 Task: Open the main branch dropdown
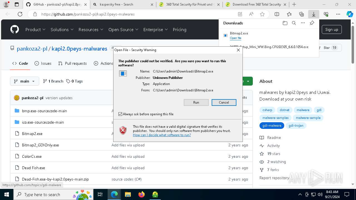coord(24,81)
